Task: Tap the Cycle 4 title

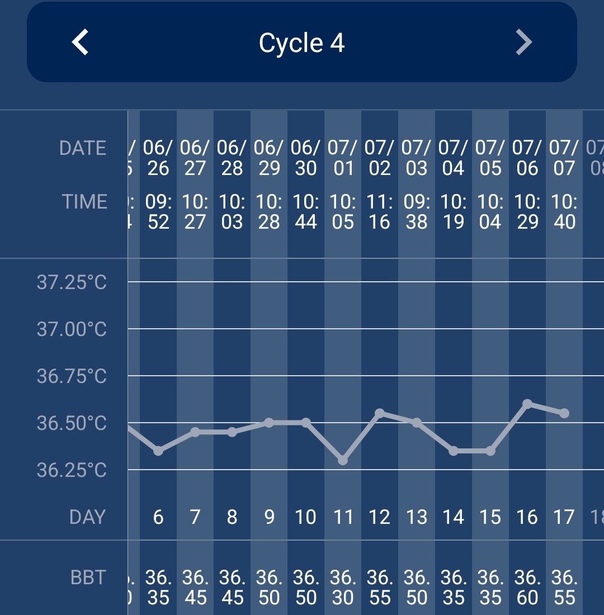Action: tap(301, 43)
